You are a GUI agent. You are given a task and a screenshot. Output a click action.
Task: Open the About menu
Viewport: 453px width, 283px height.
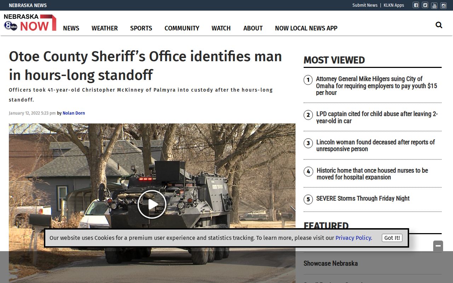(x=253, y=28)
